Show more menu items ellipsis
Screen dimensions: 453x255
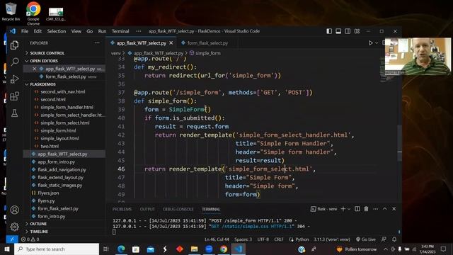(x=139, y=31)
